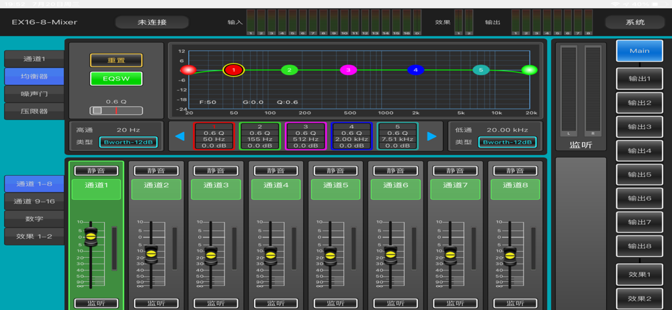Select EQ band 2 green node
Screen dimensions: 672x310
point(289,70)
